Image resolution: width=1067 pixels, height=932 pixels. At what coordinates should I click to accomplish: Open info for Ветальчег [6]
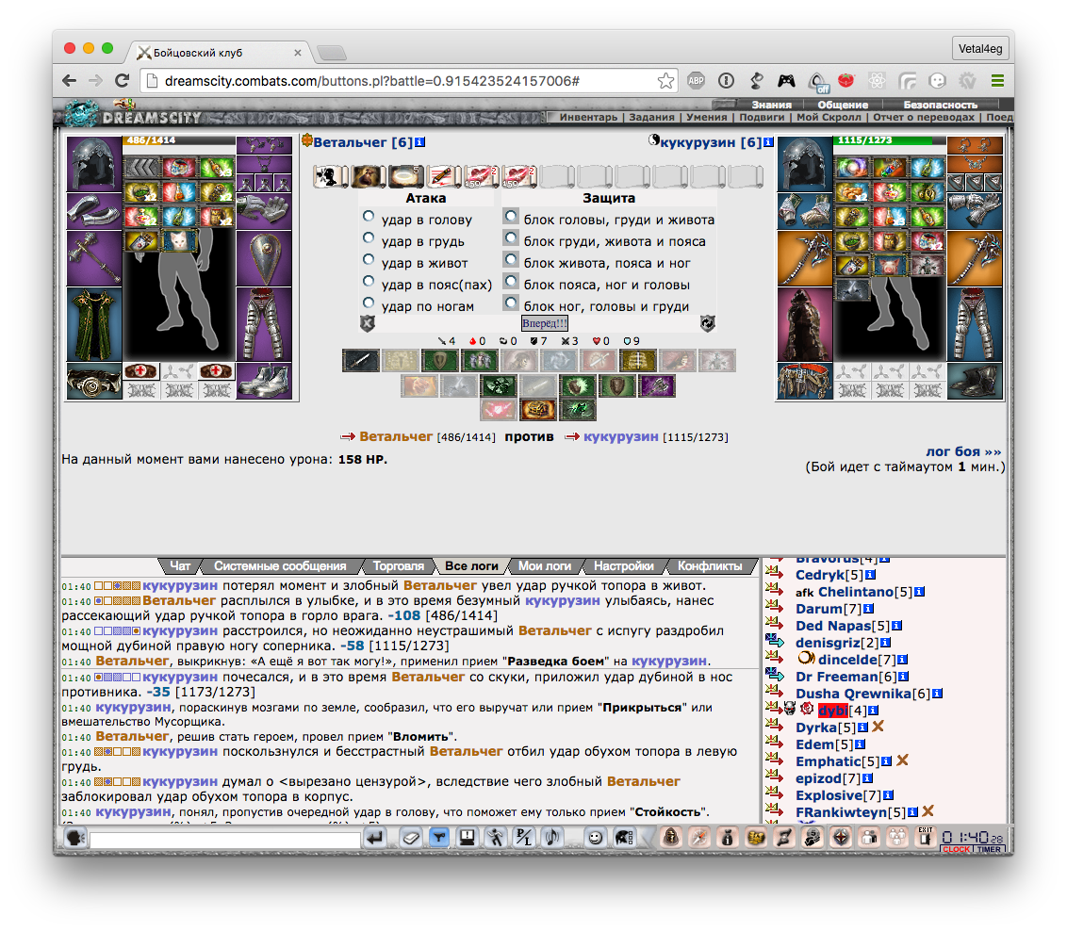point(419,142)
